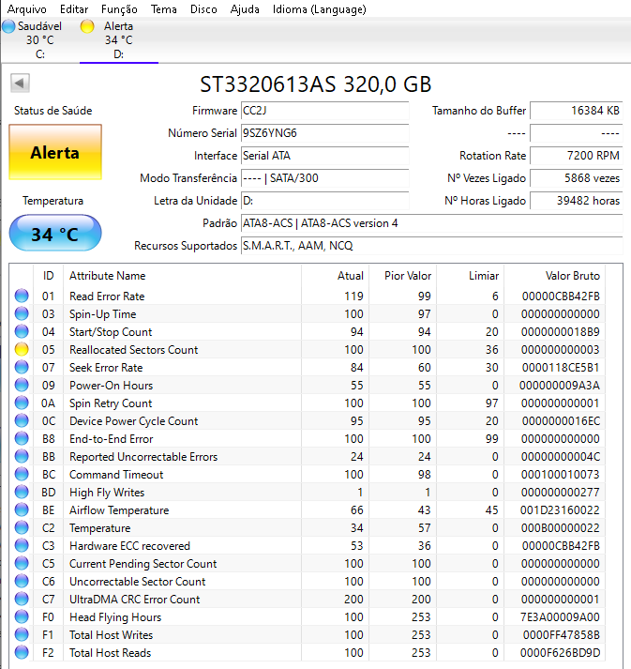Click the Rotation Rate field 7200 RPM
This screenshot has width=631, height=669.
[577, 156]
